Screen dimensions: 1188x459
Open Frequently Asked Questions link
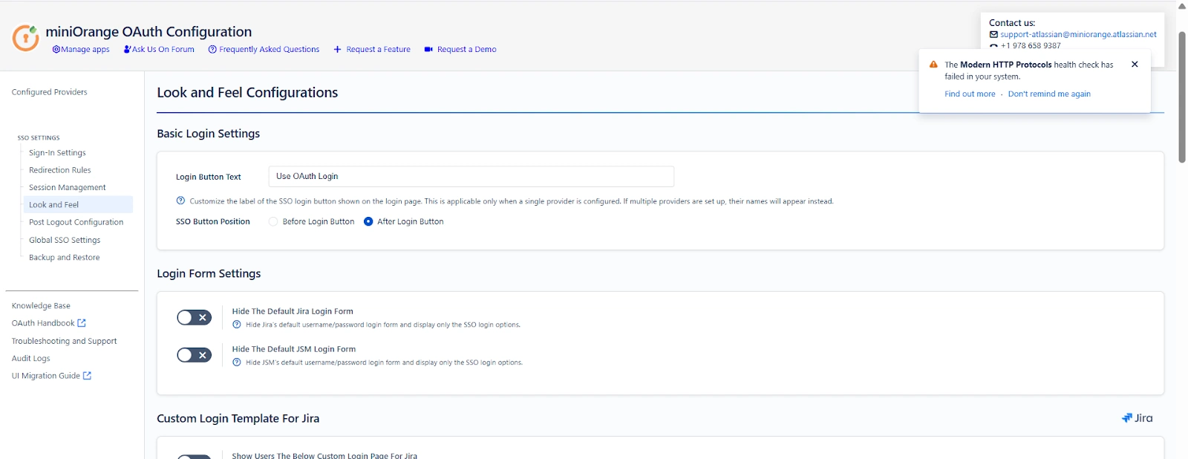(x=264, y=50)
